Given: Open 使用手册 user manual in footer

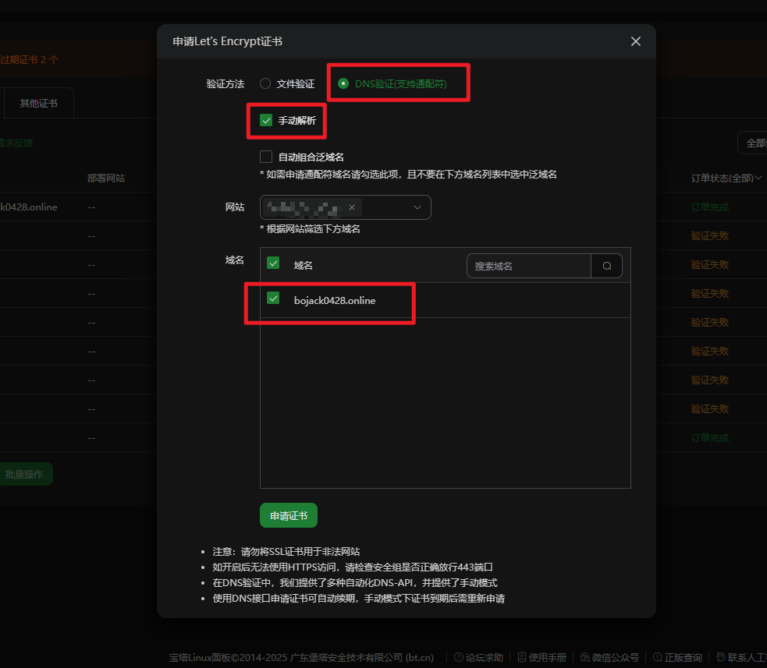Looking at the screenshot, I should tap(542, 657).
